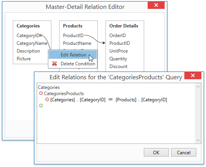The image size is (206, 167).
Task: Remove the CategoriesProducts relation with red X
Action: (x=41, y=94)
